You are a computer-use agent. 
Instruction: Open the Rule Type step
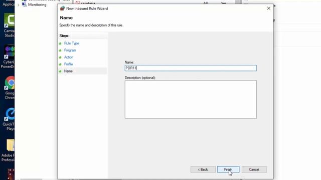pos(71,43)
